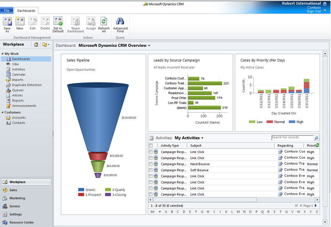
Task: Create a New dashboard from the ribbon
Action: pos(20,21)
